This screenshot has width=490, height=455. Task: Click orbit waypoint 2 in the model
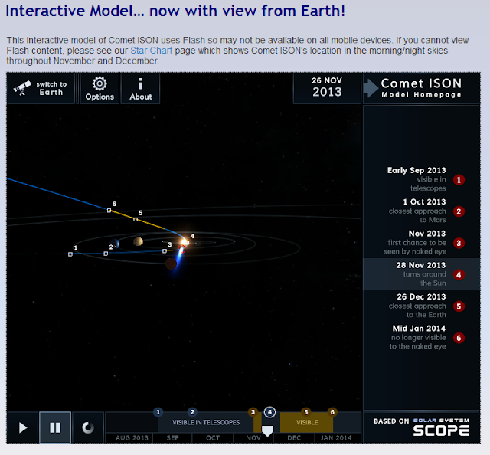(106, 254)
